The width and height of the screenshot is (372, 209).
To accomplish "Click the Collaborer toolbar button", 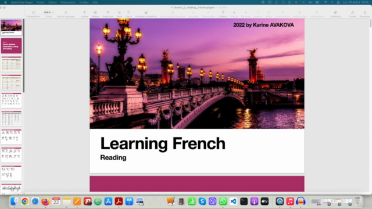I will coord(335,14).
